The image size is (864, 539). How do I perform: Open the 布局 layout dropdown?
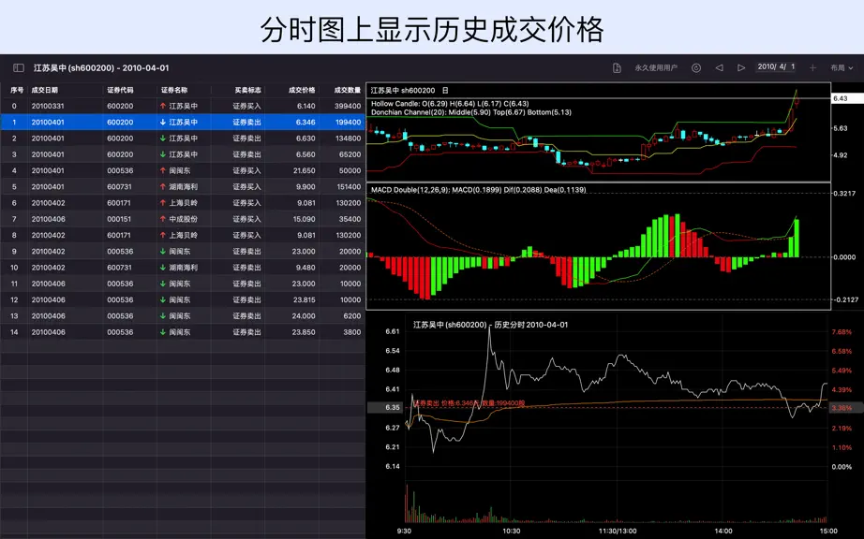coord(842,67)
